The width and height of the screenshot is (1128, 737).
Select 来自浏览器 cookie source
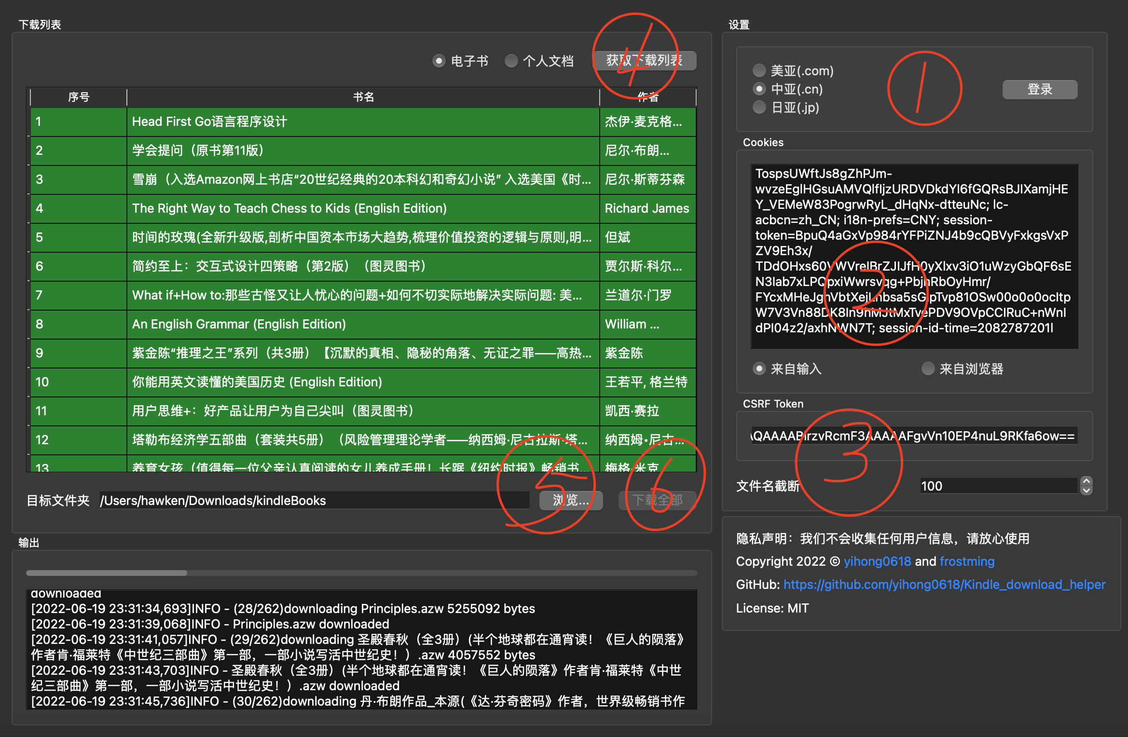point(927,369)
